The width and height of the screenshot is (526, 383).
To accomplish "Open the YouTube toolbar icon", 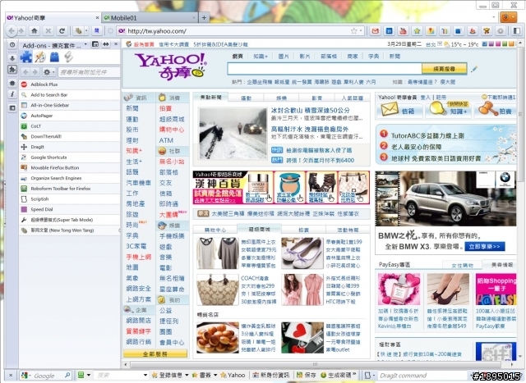I will pyautogui.click(x=403, y=31).
